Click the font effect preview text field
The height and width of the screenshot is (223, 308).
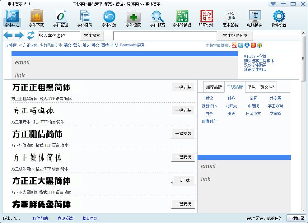pyautogui.click(x=165, y=36)
